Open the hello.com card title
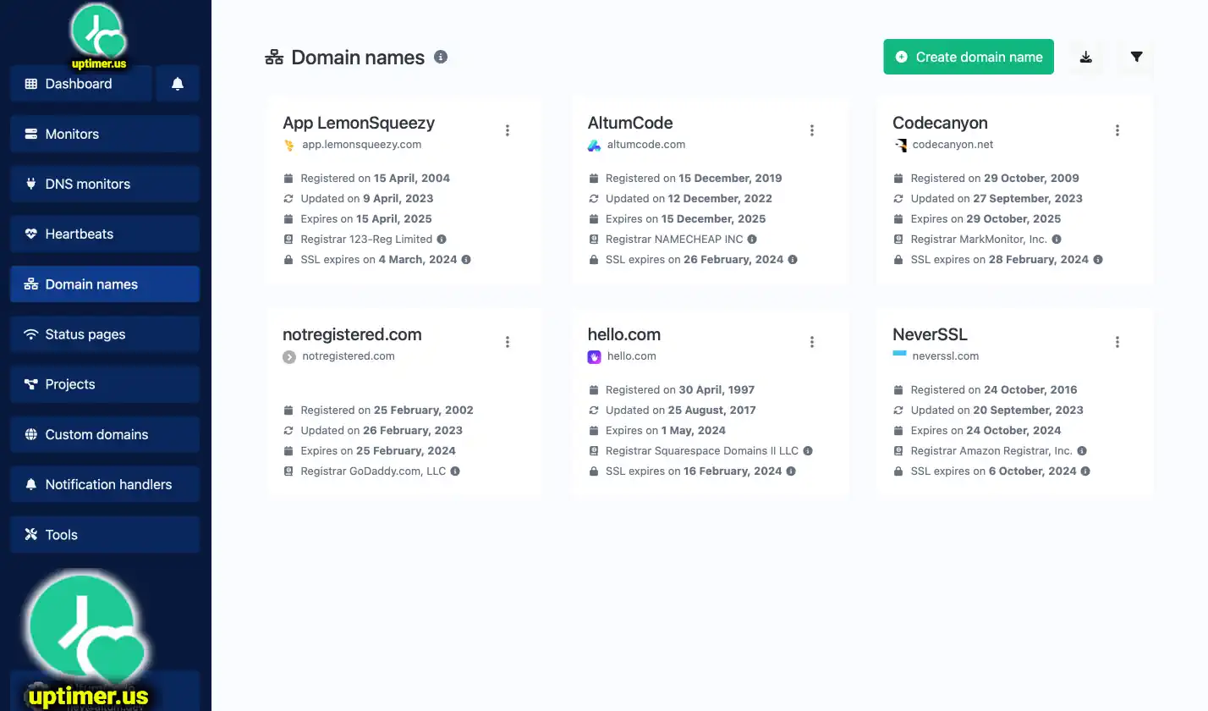The image size is (1208, 711). click(624, 334)
